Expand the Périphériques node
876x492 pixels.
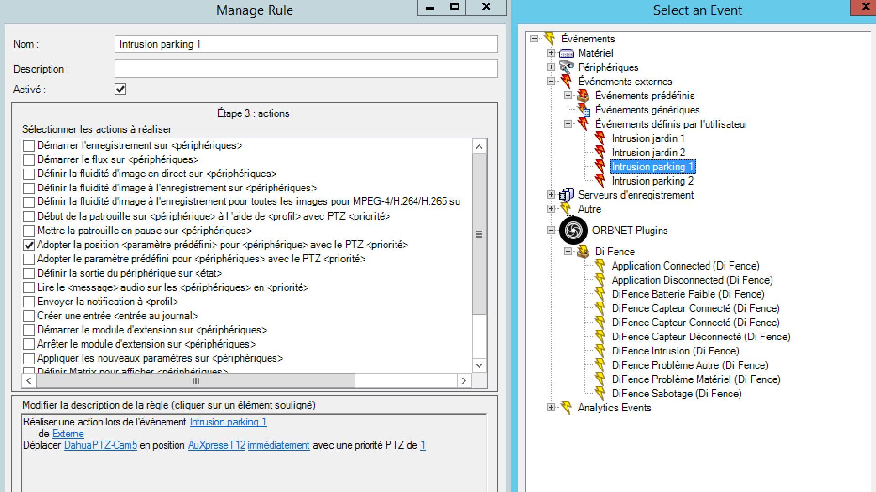[551, 67]
